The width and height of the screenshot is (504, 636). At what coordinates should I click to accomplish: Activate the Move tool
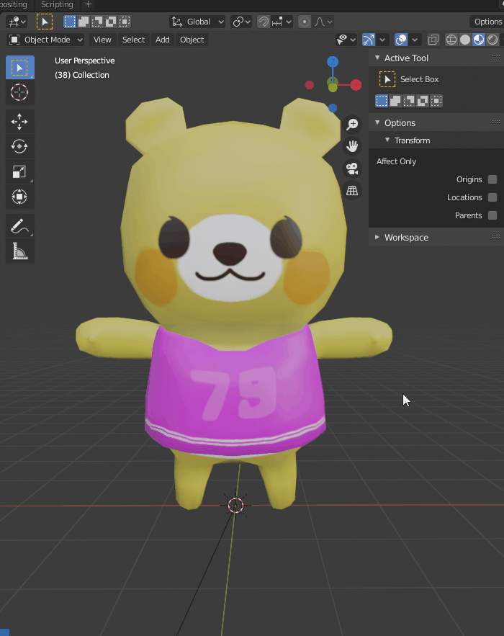tap(19, 122)
